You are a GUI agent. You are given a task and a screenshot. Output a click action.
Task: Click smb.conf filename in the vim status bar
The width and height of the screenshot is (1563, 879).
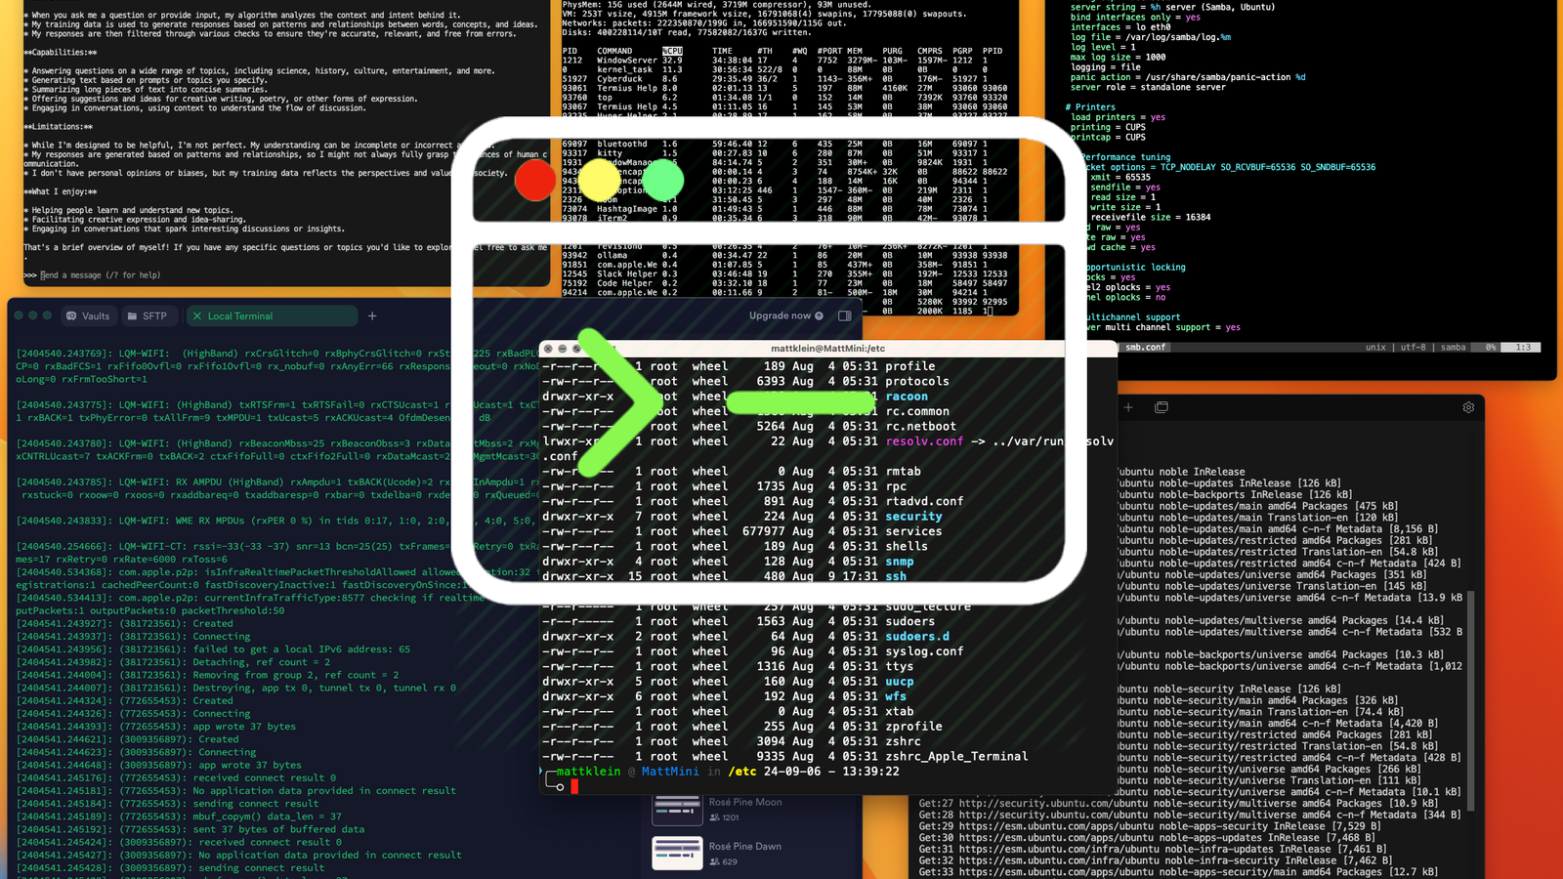(1146, 347)
